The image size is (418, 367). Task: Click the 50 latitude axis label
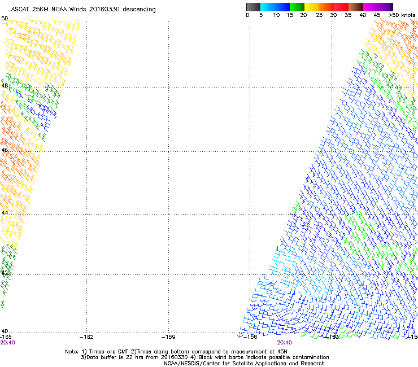5,19
